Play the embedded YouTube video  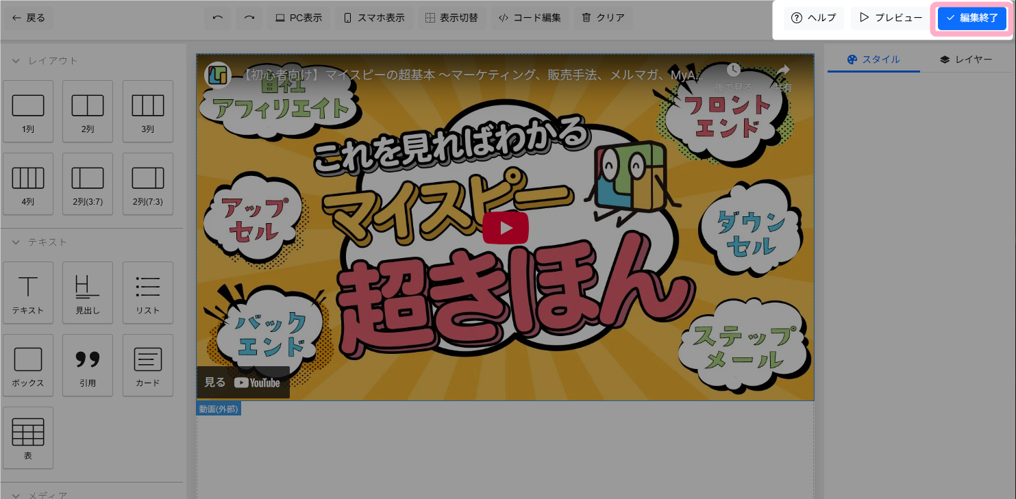click(x=506, y=228)
